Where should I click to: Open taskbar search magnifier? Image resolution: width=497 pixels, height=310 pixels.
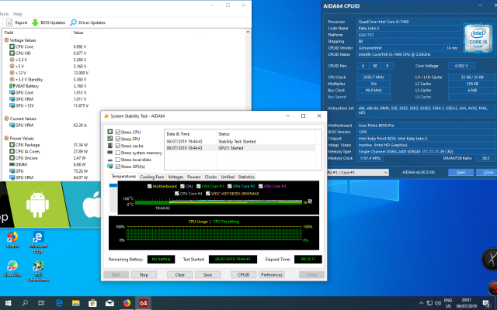pyautogui.click(x=25, y=303)
